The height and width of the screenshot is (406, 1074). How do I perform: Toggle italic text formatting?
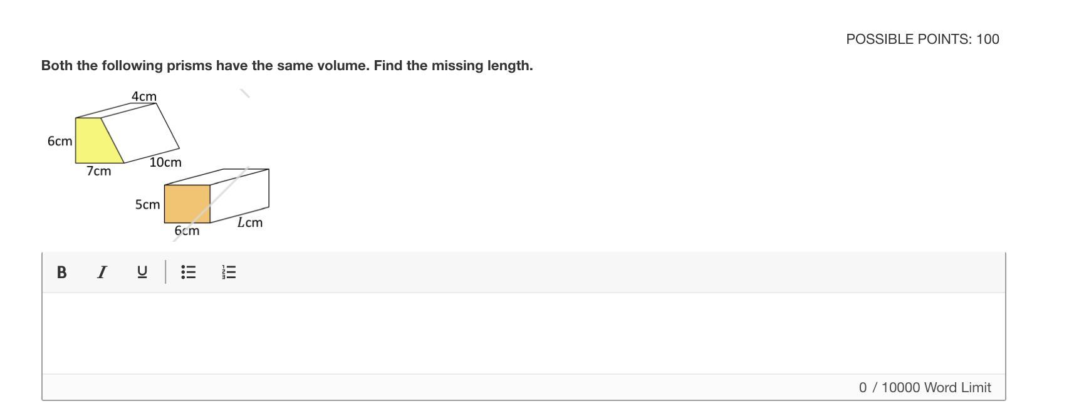point(102,272)
